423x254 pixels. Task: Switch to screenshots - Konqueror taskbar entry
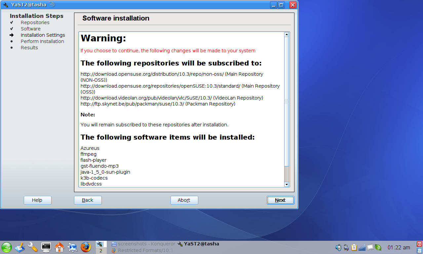point(143,244)
